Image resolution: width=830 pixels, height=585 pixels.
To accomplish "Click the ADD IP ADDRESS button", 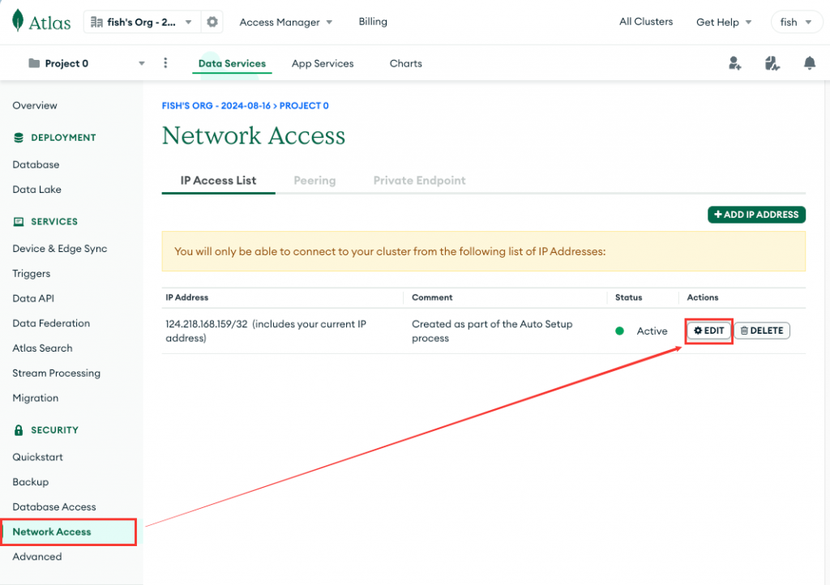I will click(x=756, y=214).
